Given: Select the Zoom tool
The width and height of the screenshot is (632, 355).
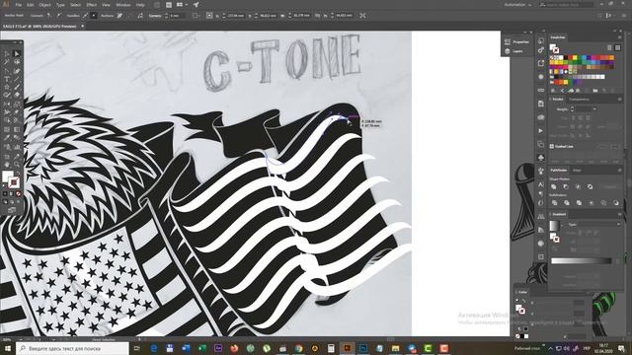Looking at the screenshot, I should point(17,165).
